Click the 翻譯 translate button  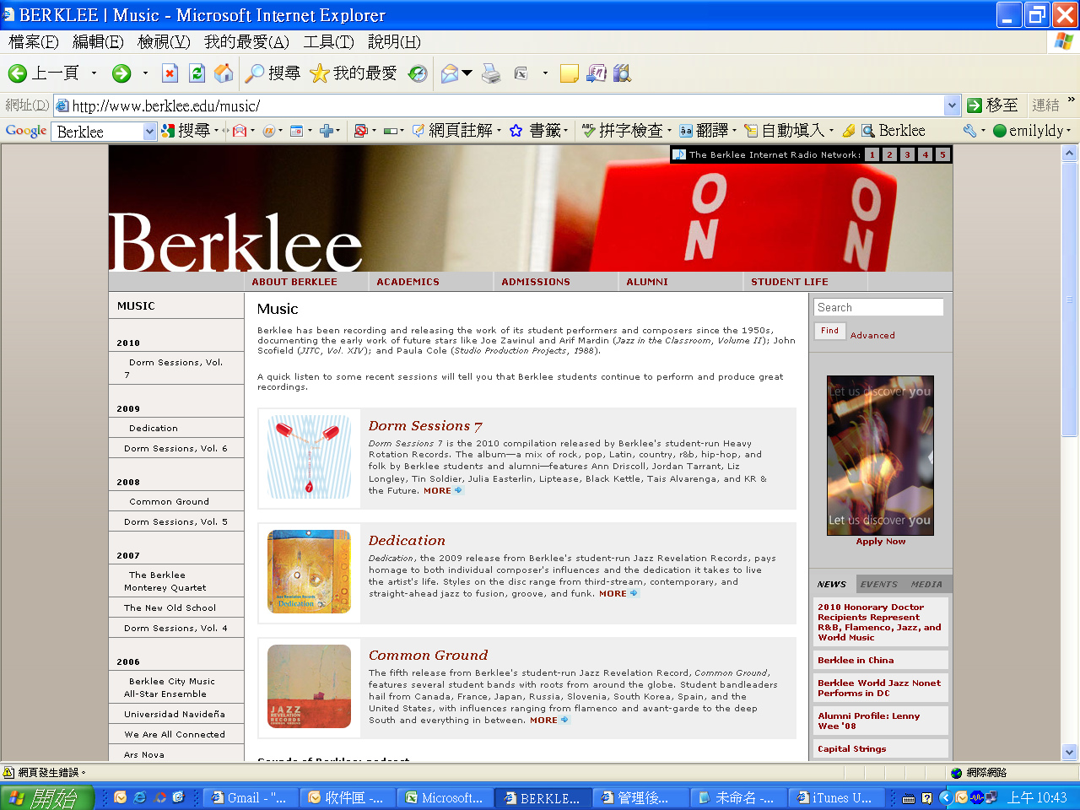pyautogui.click(x=704, y=131)
